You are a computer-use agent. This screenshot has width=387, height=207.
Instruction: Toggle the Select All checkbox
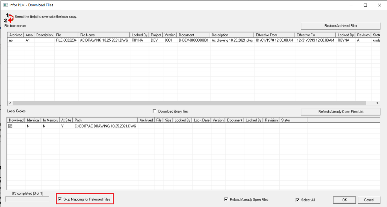[x=298, y=200]
